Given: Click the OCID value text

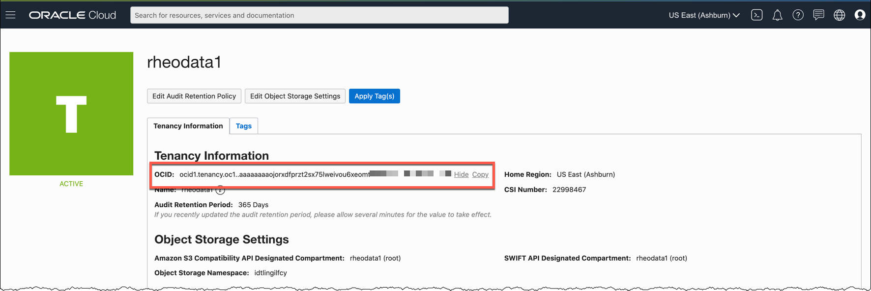Looking at the screenshot, I should [274, 174].
